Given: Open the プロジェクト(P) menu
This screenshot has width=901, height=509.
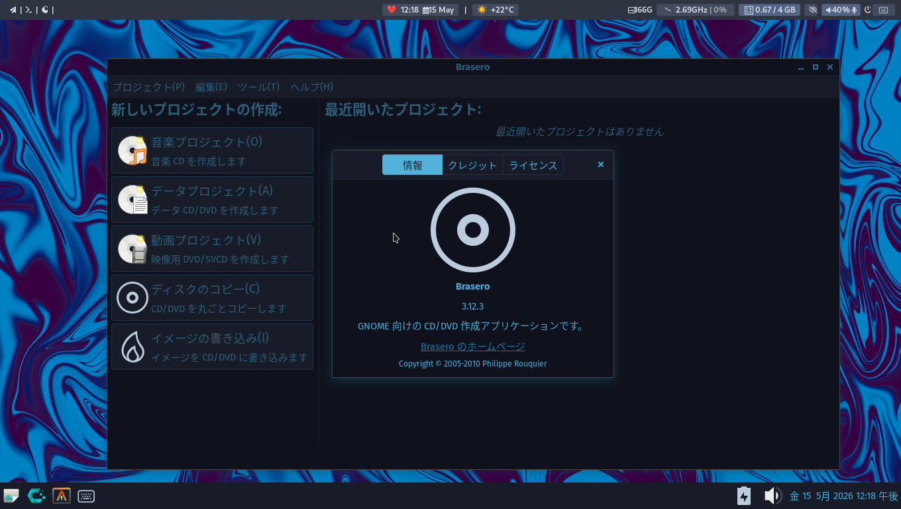Looking at the screenshot, I should [x=149, y=87].
